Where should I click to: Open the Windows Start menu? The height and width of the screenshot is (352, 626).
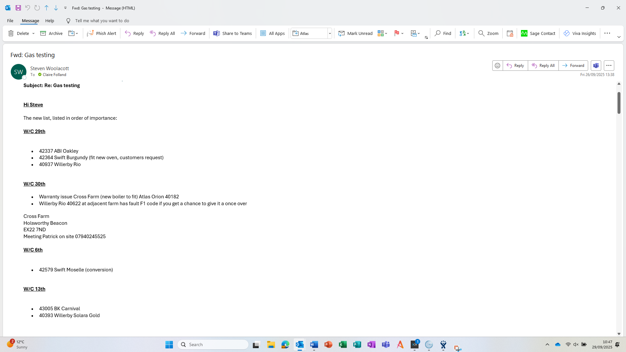pyautogui.click(x=169, y=344)
